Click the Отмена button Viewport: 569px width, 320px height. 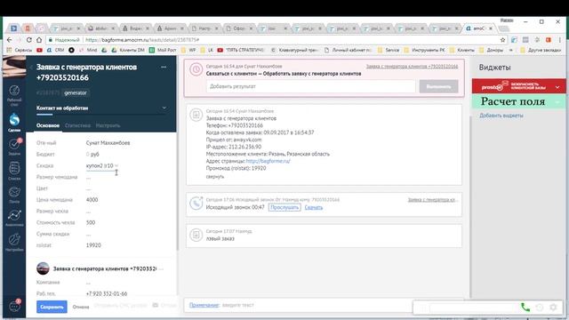(81, 307)
